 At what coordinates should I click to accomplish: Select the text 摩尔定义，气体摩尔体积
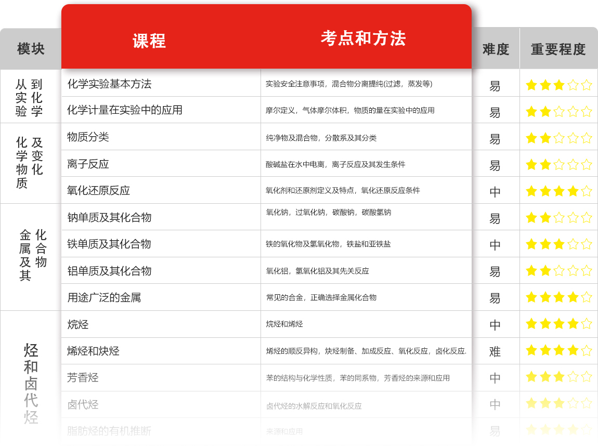coord(306,111)
